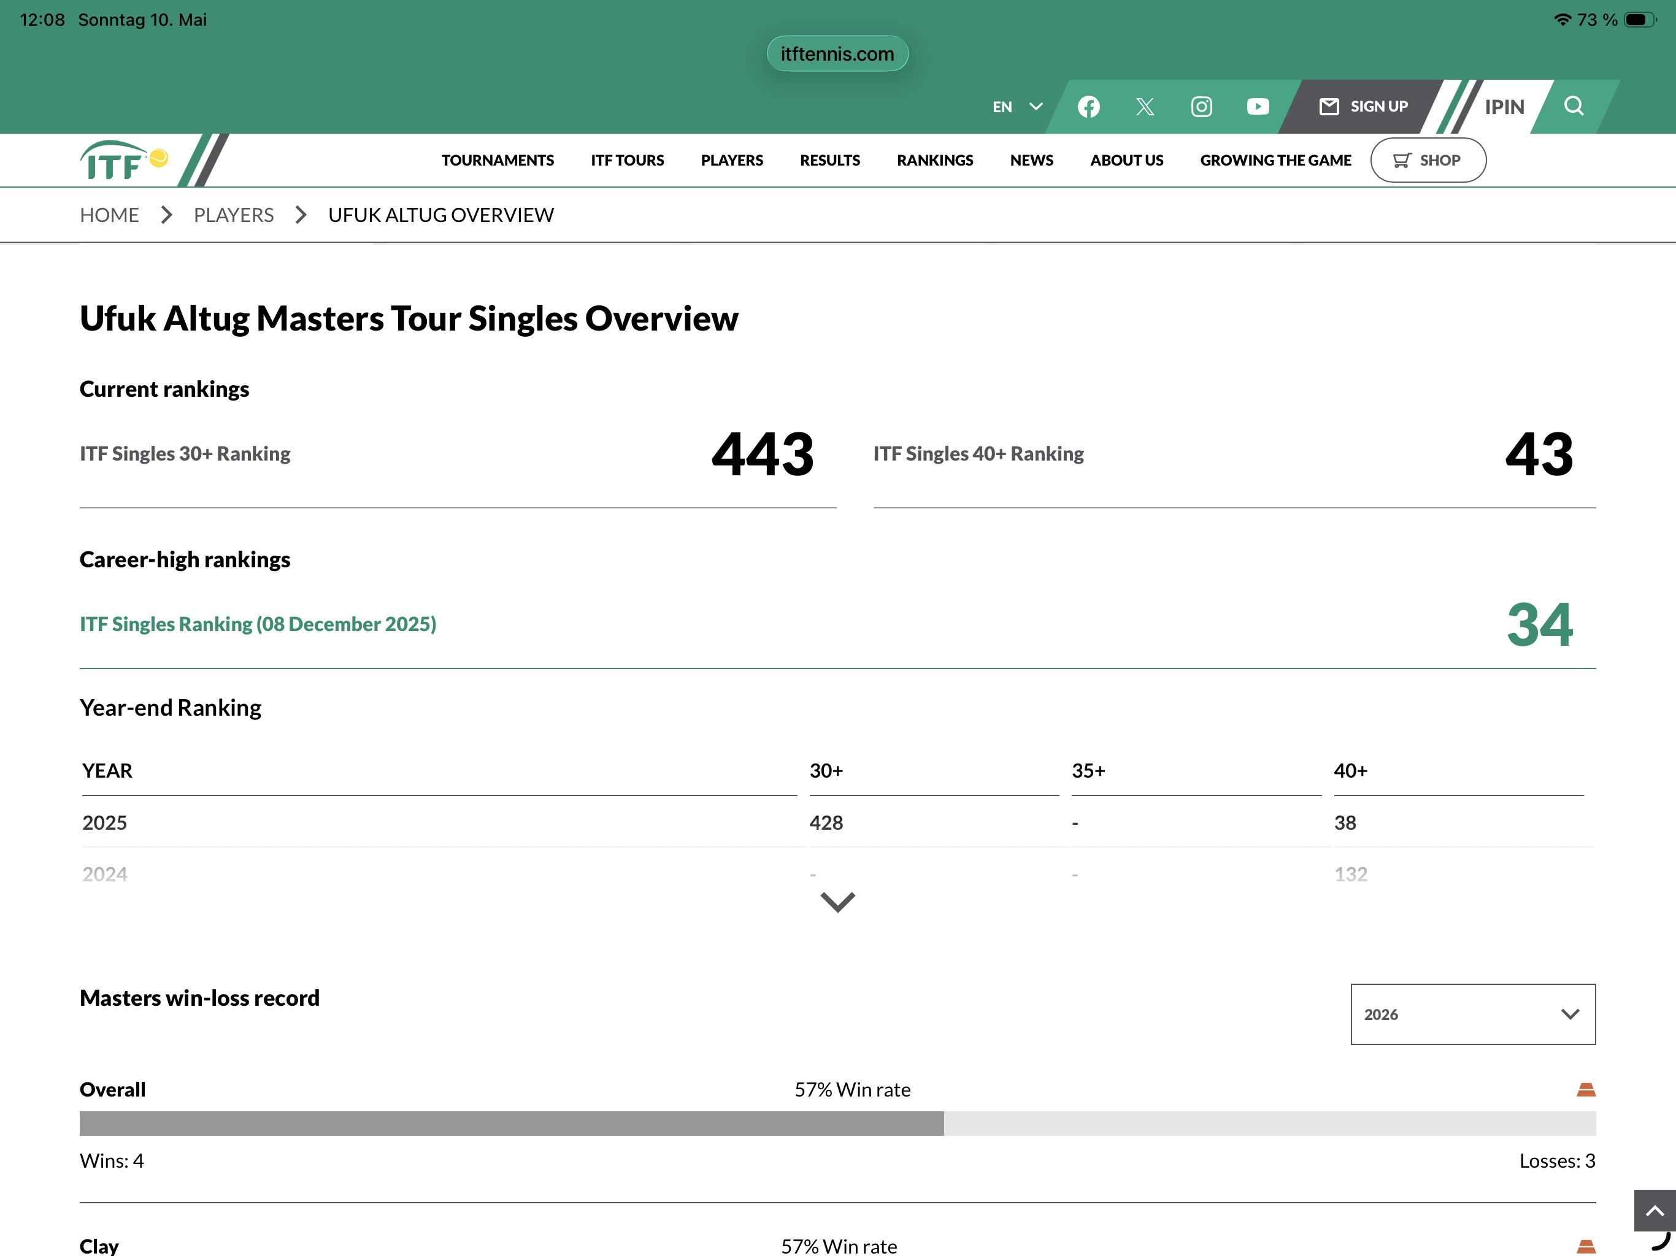Image resolution: width=1676 pixels, height=1256 pixels.
Task: Click the search magnifier icon
Action: point(1574,106)
